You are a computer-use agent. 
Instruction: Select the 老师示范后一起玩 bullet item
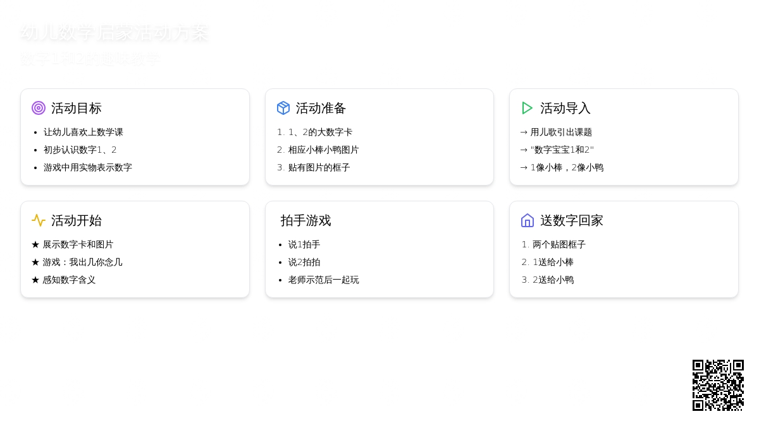(323, 280)
